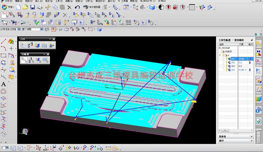263x152 pixels.
Task: Open the 编辑 (Edit) menu
Action: 19,1
